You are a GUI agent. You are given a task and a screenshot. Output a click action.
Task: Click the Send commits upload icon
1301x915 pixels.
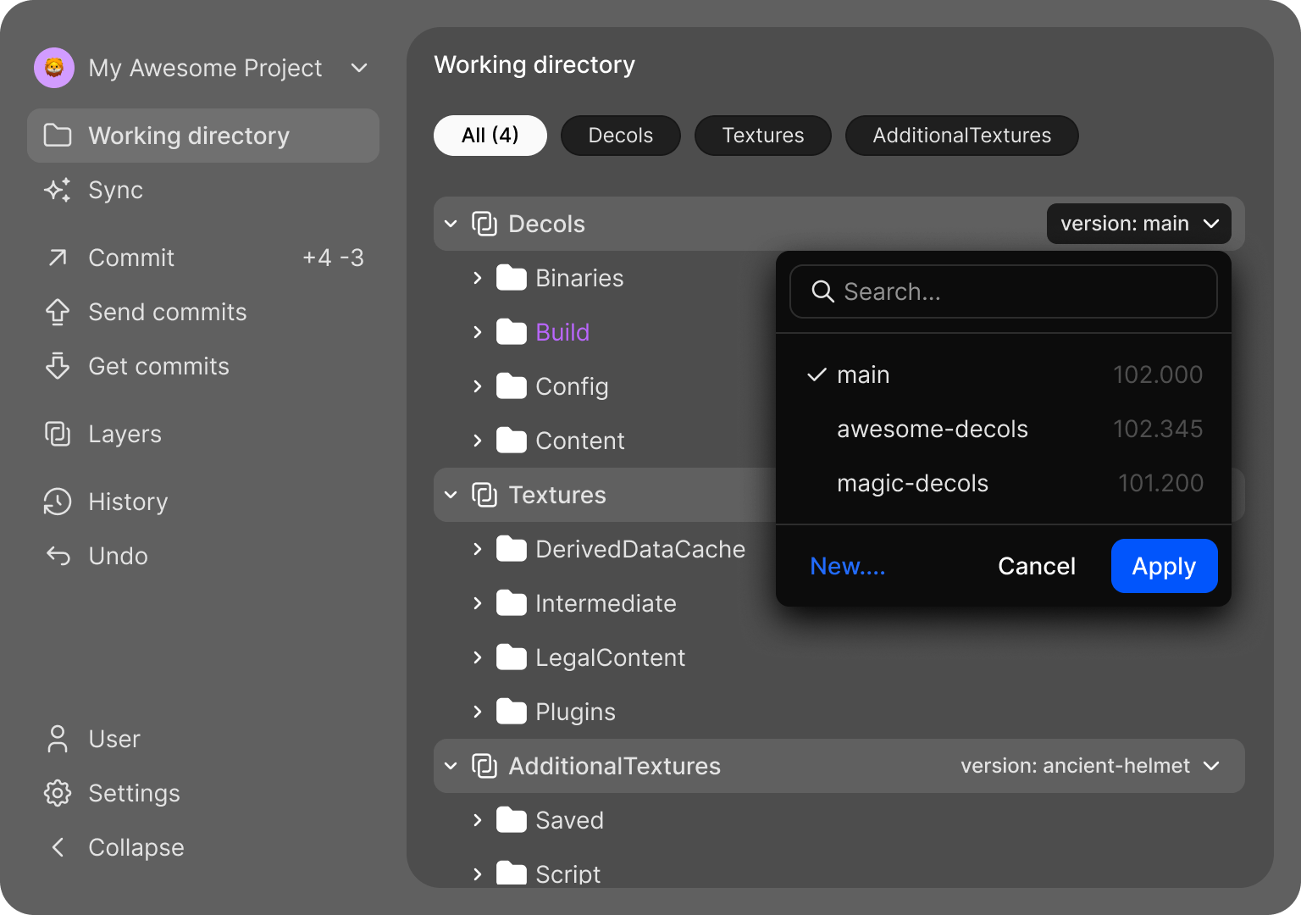coord(58,312)
